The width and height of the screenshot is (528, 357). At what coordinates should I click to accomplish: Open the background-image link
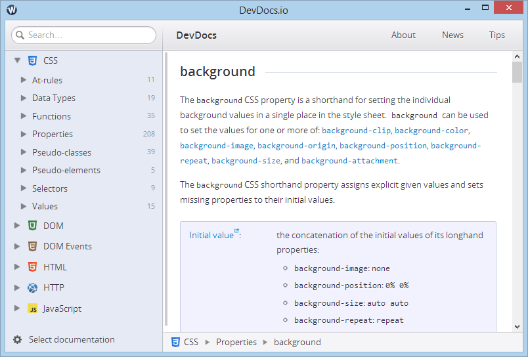click(x=217, y=146)
